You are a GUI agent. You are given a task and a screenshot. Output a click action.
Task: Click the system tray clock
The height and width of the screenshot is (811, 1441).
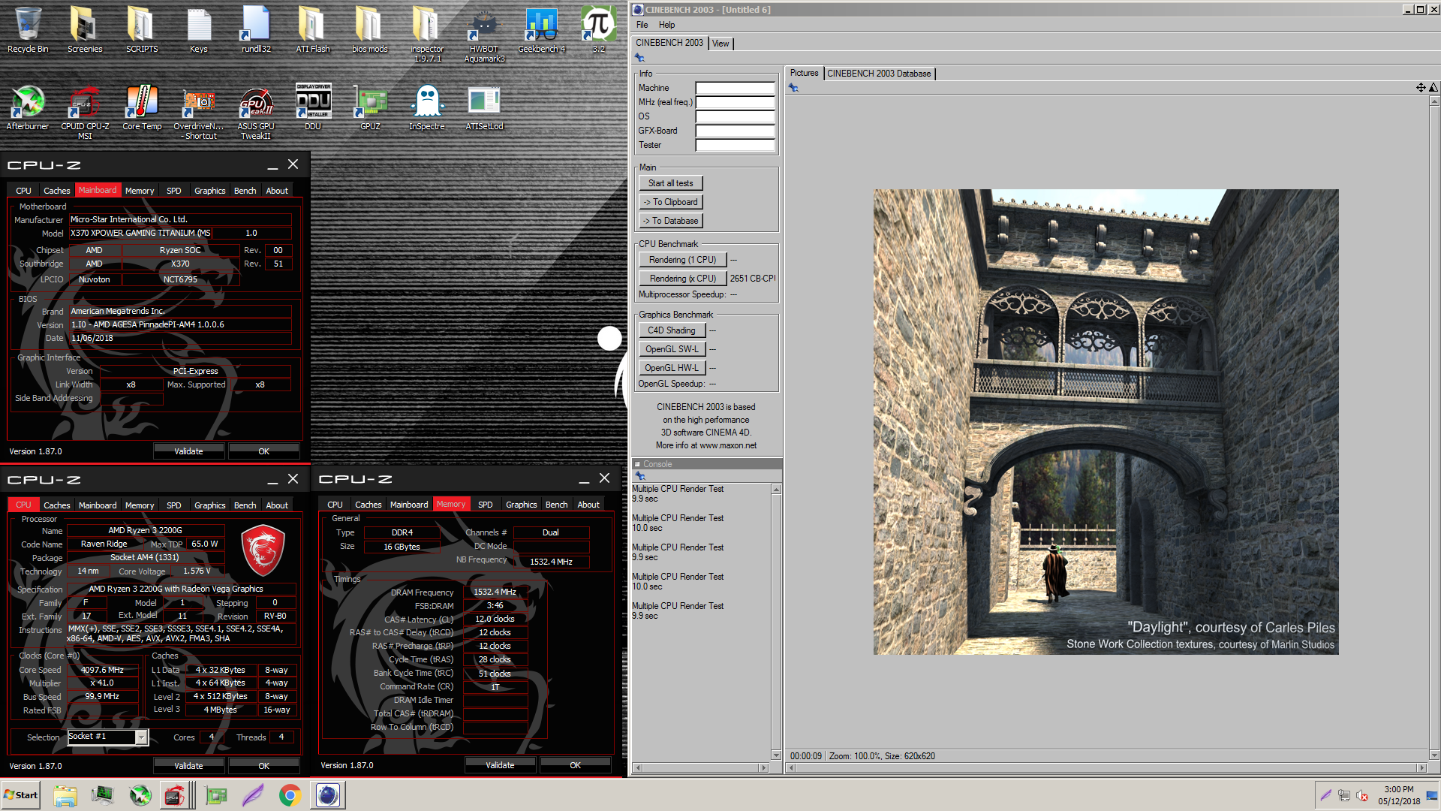click(x=1399, y=795)
